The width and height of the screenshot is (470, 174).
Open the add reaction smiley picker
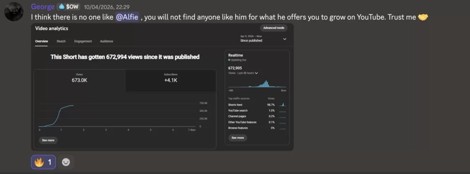[66, 162]
